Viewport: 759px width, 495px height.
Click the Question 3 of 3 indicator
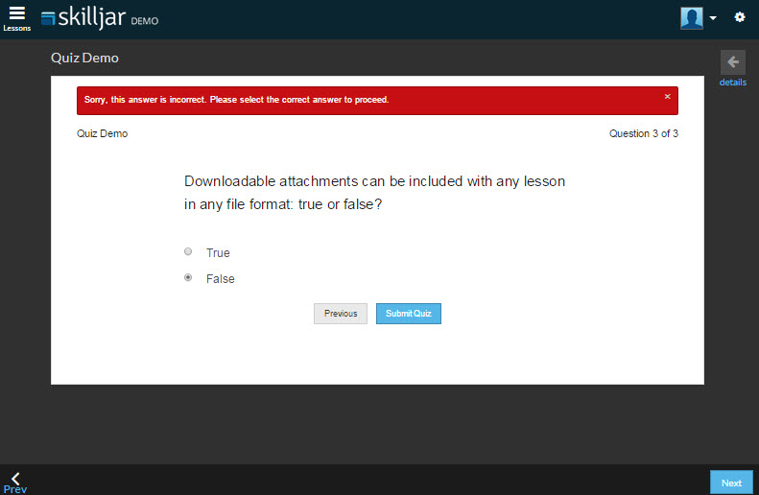643,133
